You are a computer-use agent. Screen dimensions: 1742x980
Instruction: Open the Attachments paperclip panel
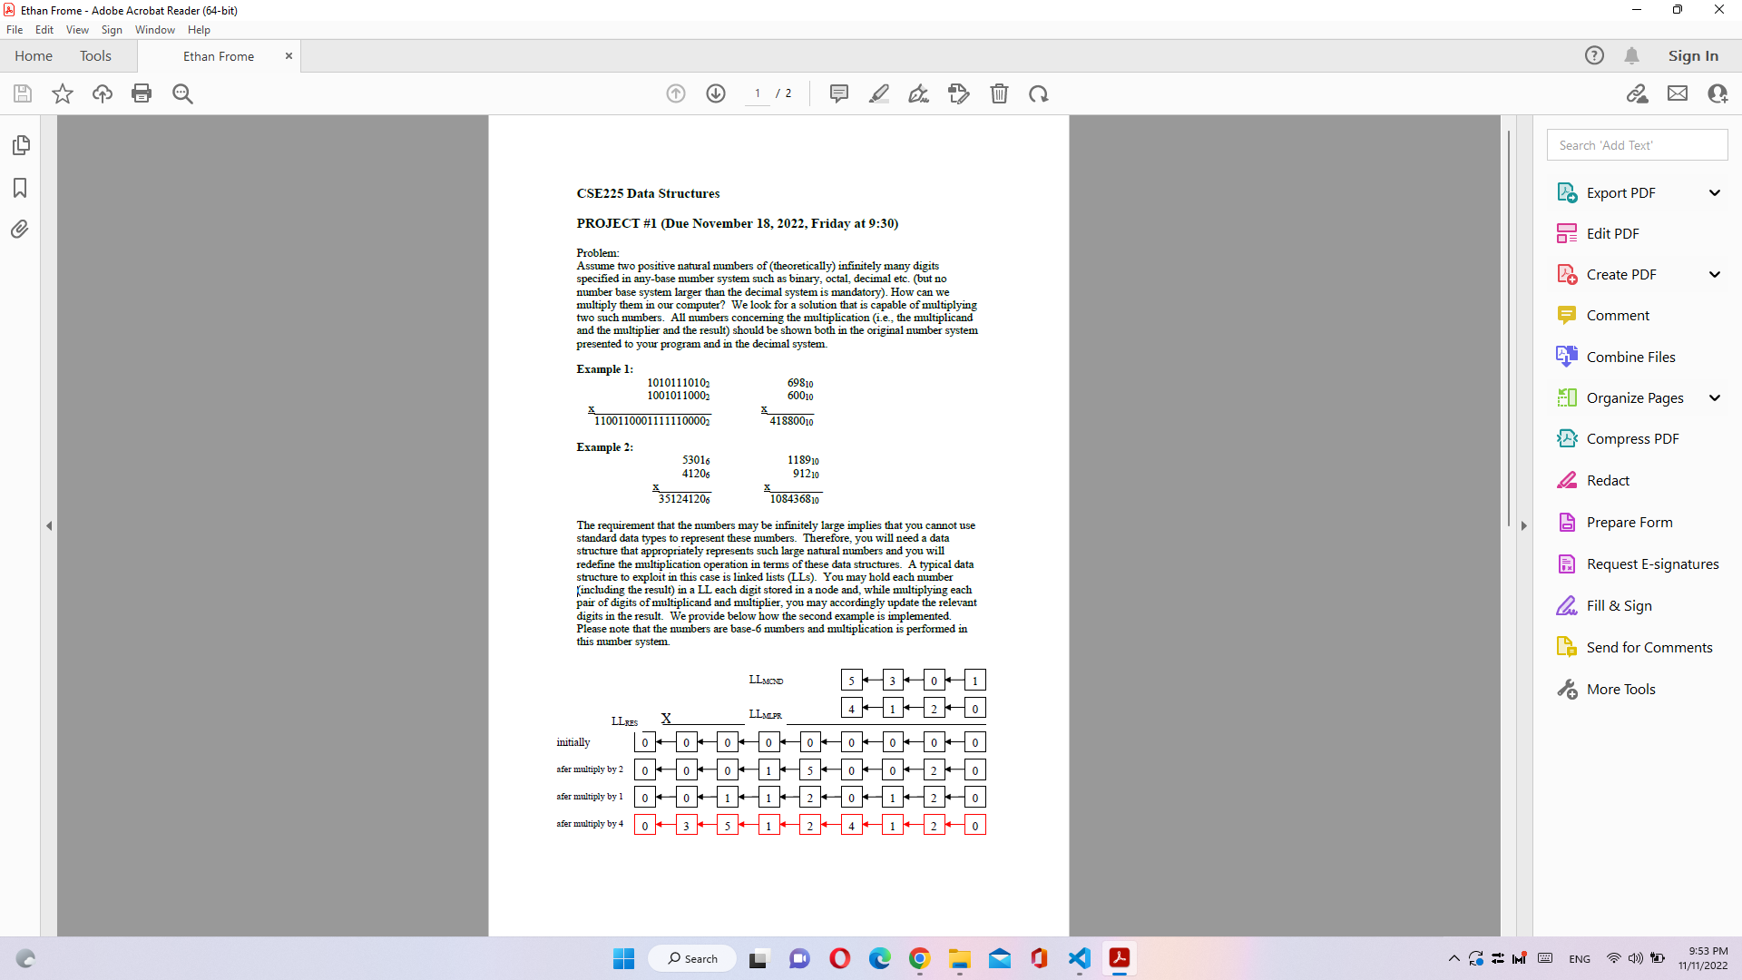(20, 229)
